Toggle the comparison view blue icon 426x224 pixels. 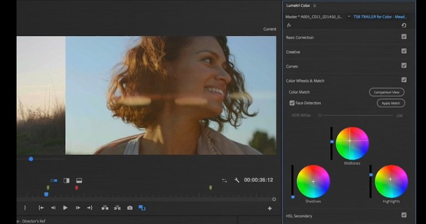pyautogui.click(x=142, y=208)
